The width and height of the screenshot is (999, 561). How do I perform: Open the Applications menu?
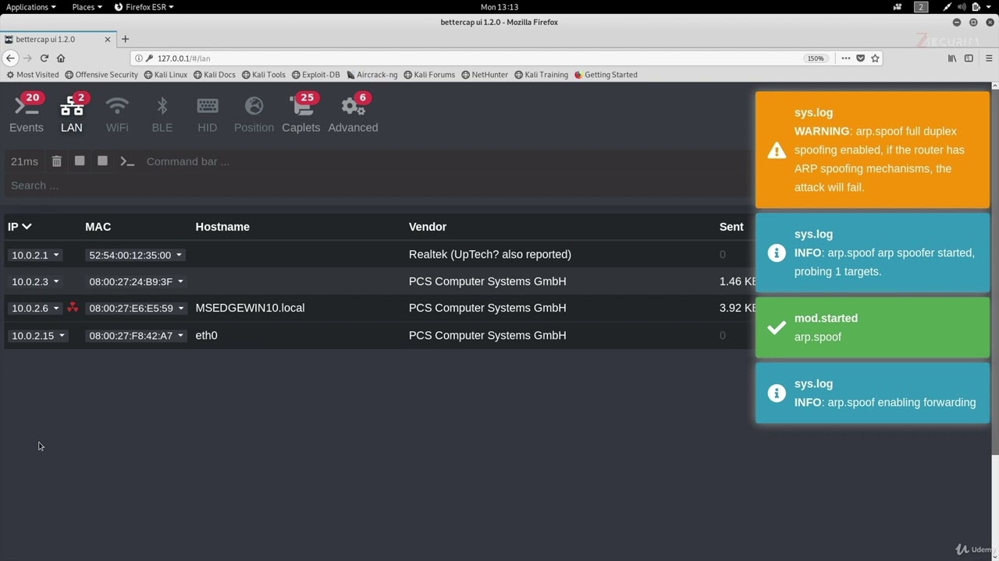(x=30, y=7)
